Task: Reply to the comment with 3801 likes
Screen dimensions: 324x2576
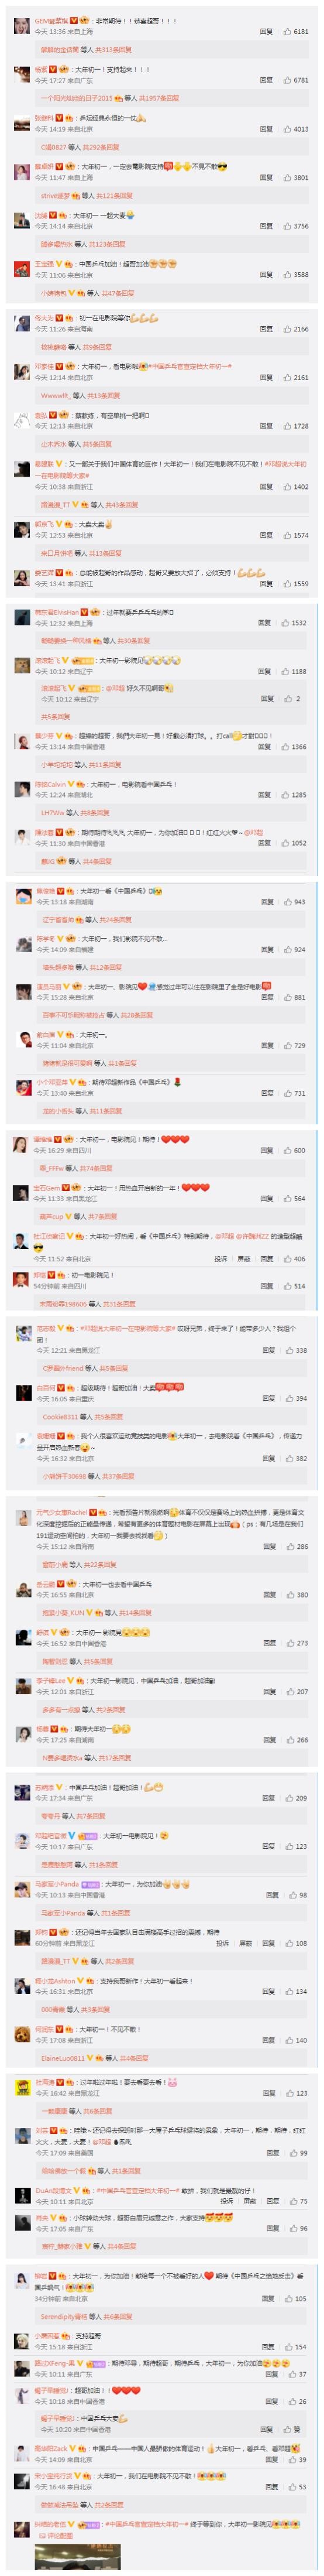Action: (x=266, y=178)
